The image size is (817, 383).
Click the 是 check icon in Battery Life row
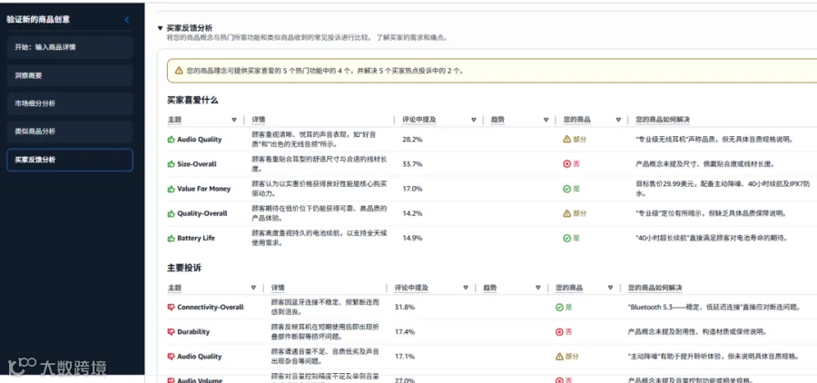coord(566,238)
